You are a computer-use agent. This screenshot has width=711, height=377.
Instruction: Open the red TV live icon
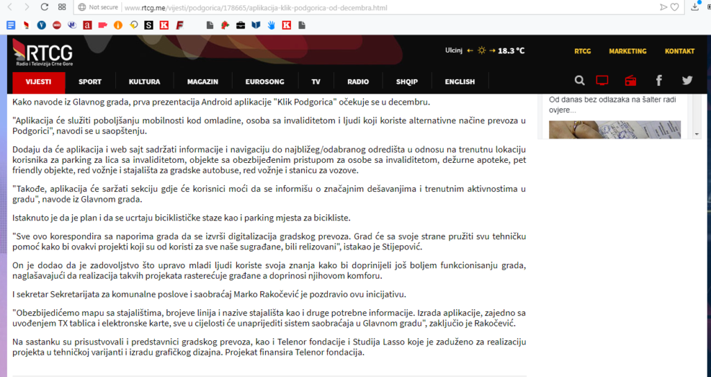click(602, 81)
